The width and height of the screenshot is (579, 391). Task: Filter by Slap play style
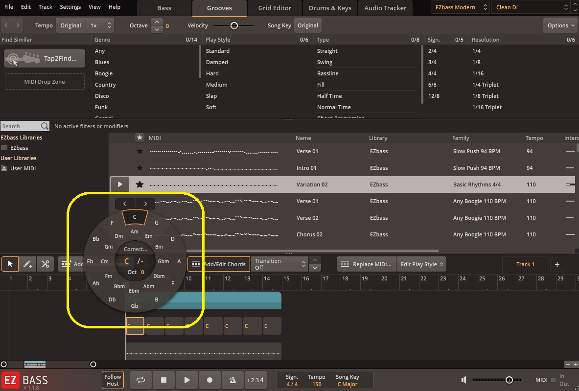point(211,96)
